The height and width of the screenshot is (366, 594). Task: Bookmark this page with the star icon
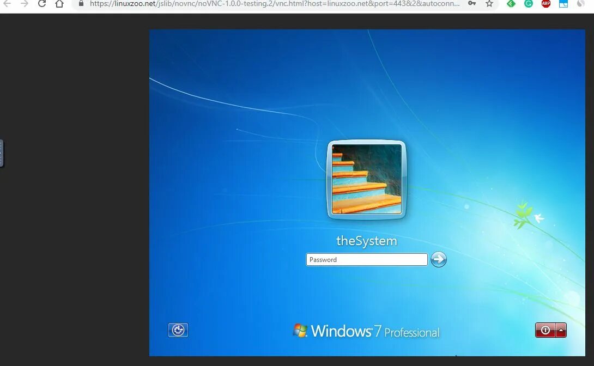(x=489, y=4)
